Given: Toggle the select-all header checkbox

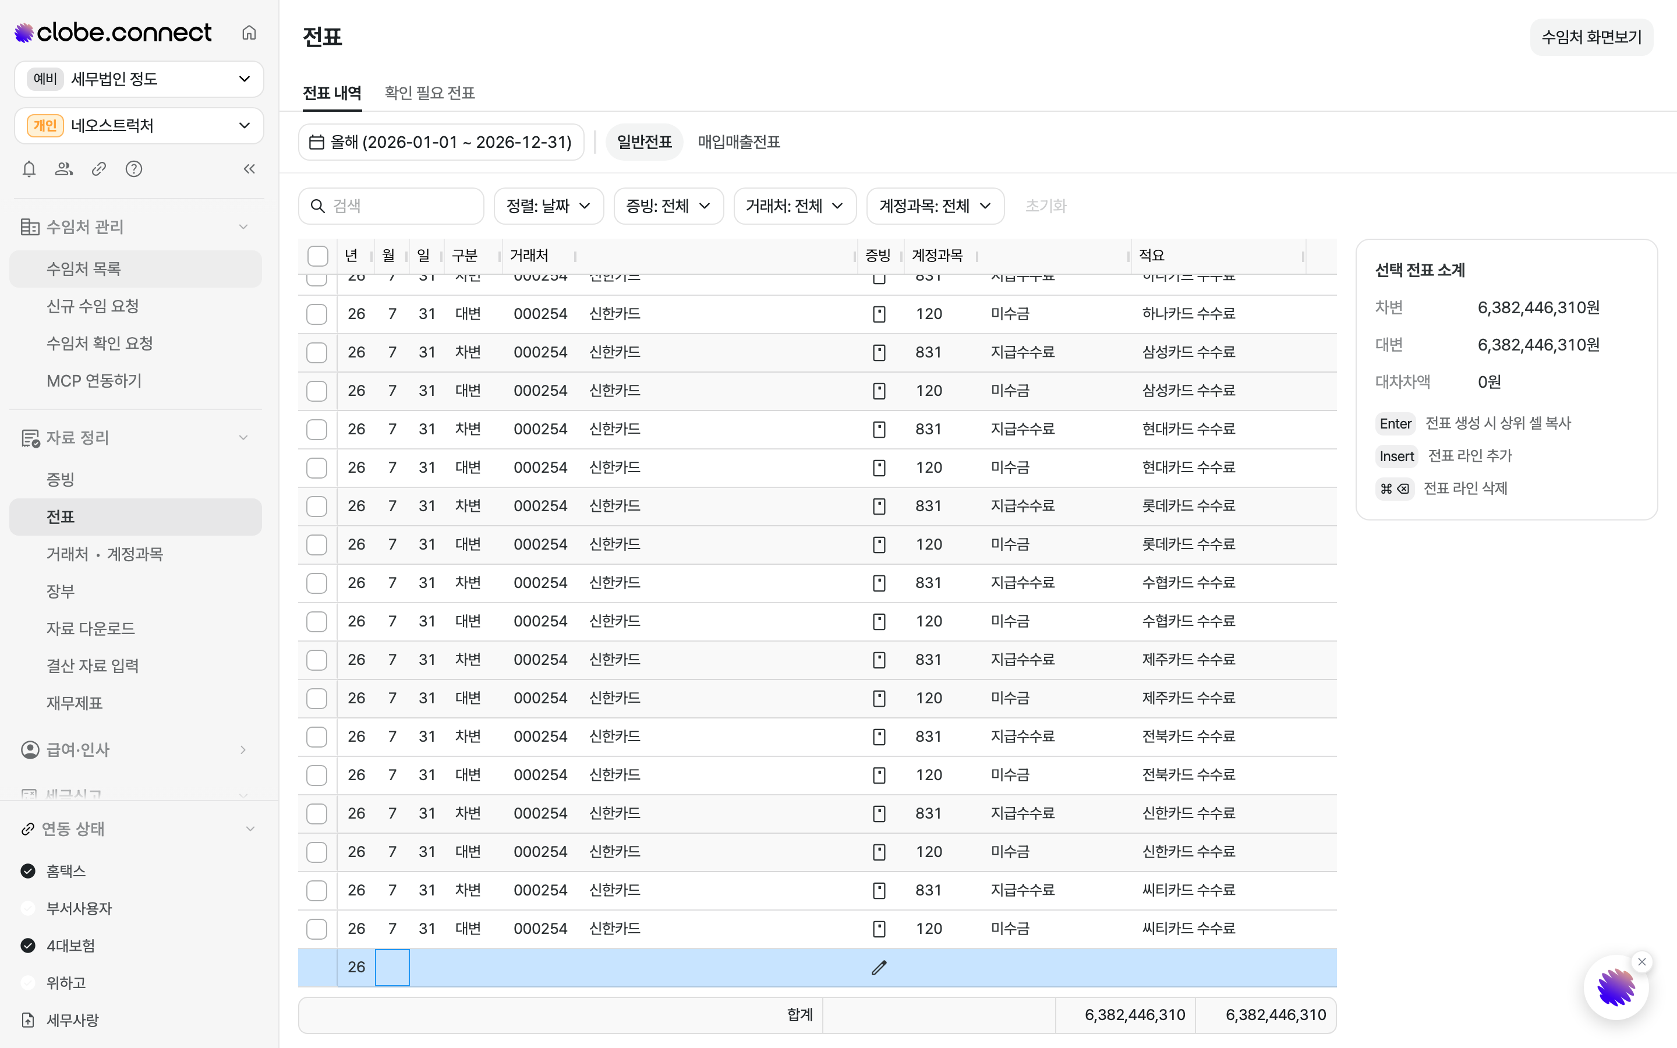Looking at the screenshot, I should (317, 256).
